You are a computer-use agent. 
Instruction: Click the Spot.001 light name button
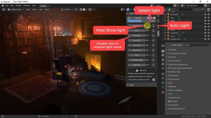pos(136,65)
